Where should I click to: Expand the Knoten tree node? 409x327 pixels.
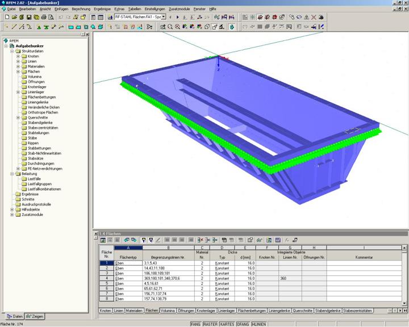pos(18,56)
